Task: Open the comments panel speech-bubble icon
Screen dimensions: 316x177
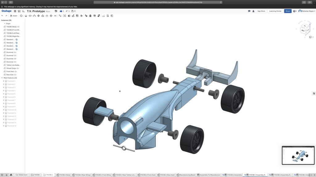Action: (x=249, y=11)
